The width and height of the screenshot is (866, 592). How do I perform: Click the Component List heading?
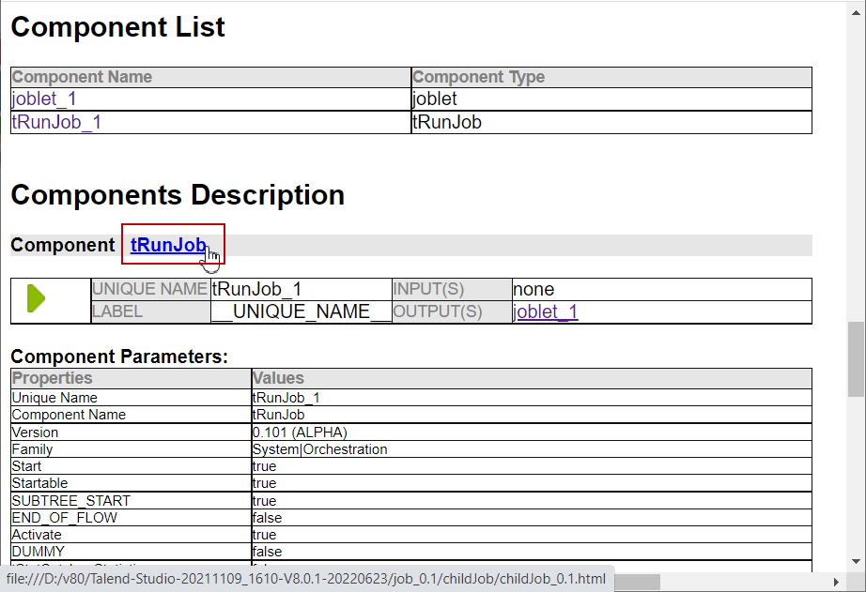pyautogui.click(x=117, y=27)
